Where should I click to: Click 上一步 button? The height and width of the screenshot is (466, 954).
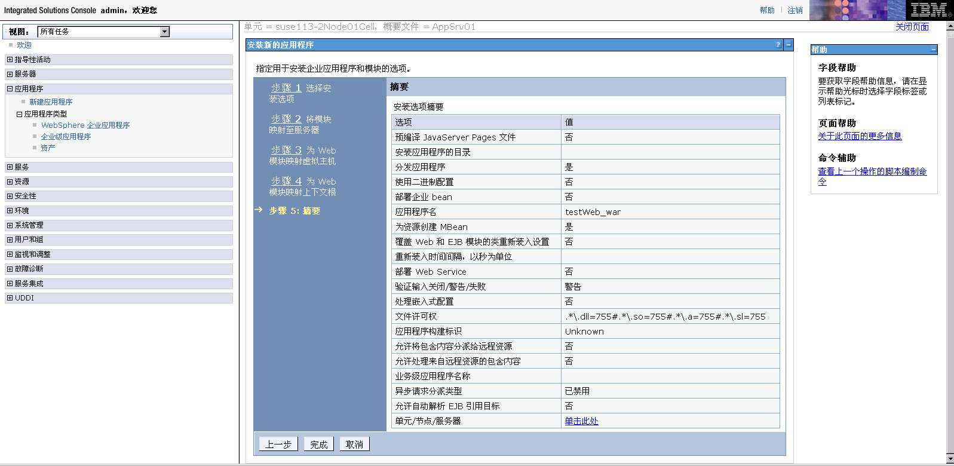pyautogui.click(x=278, y=444)
